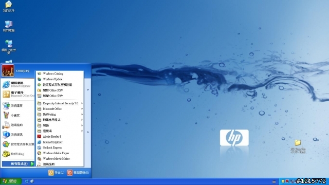Viewport: 329px width, 185px height.
Task: Expand the Microsoft Office program folder
Action: 60,109
